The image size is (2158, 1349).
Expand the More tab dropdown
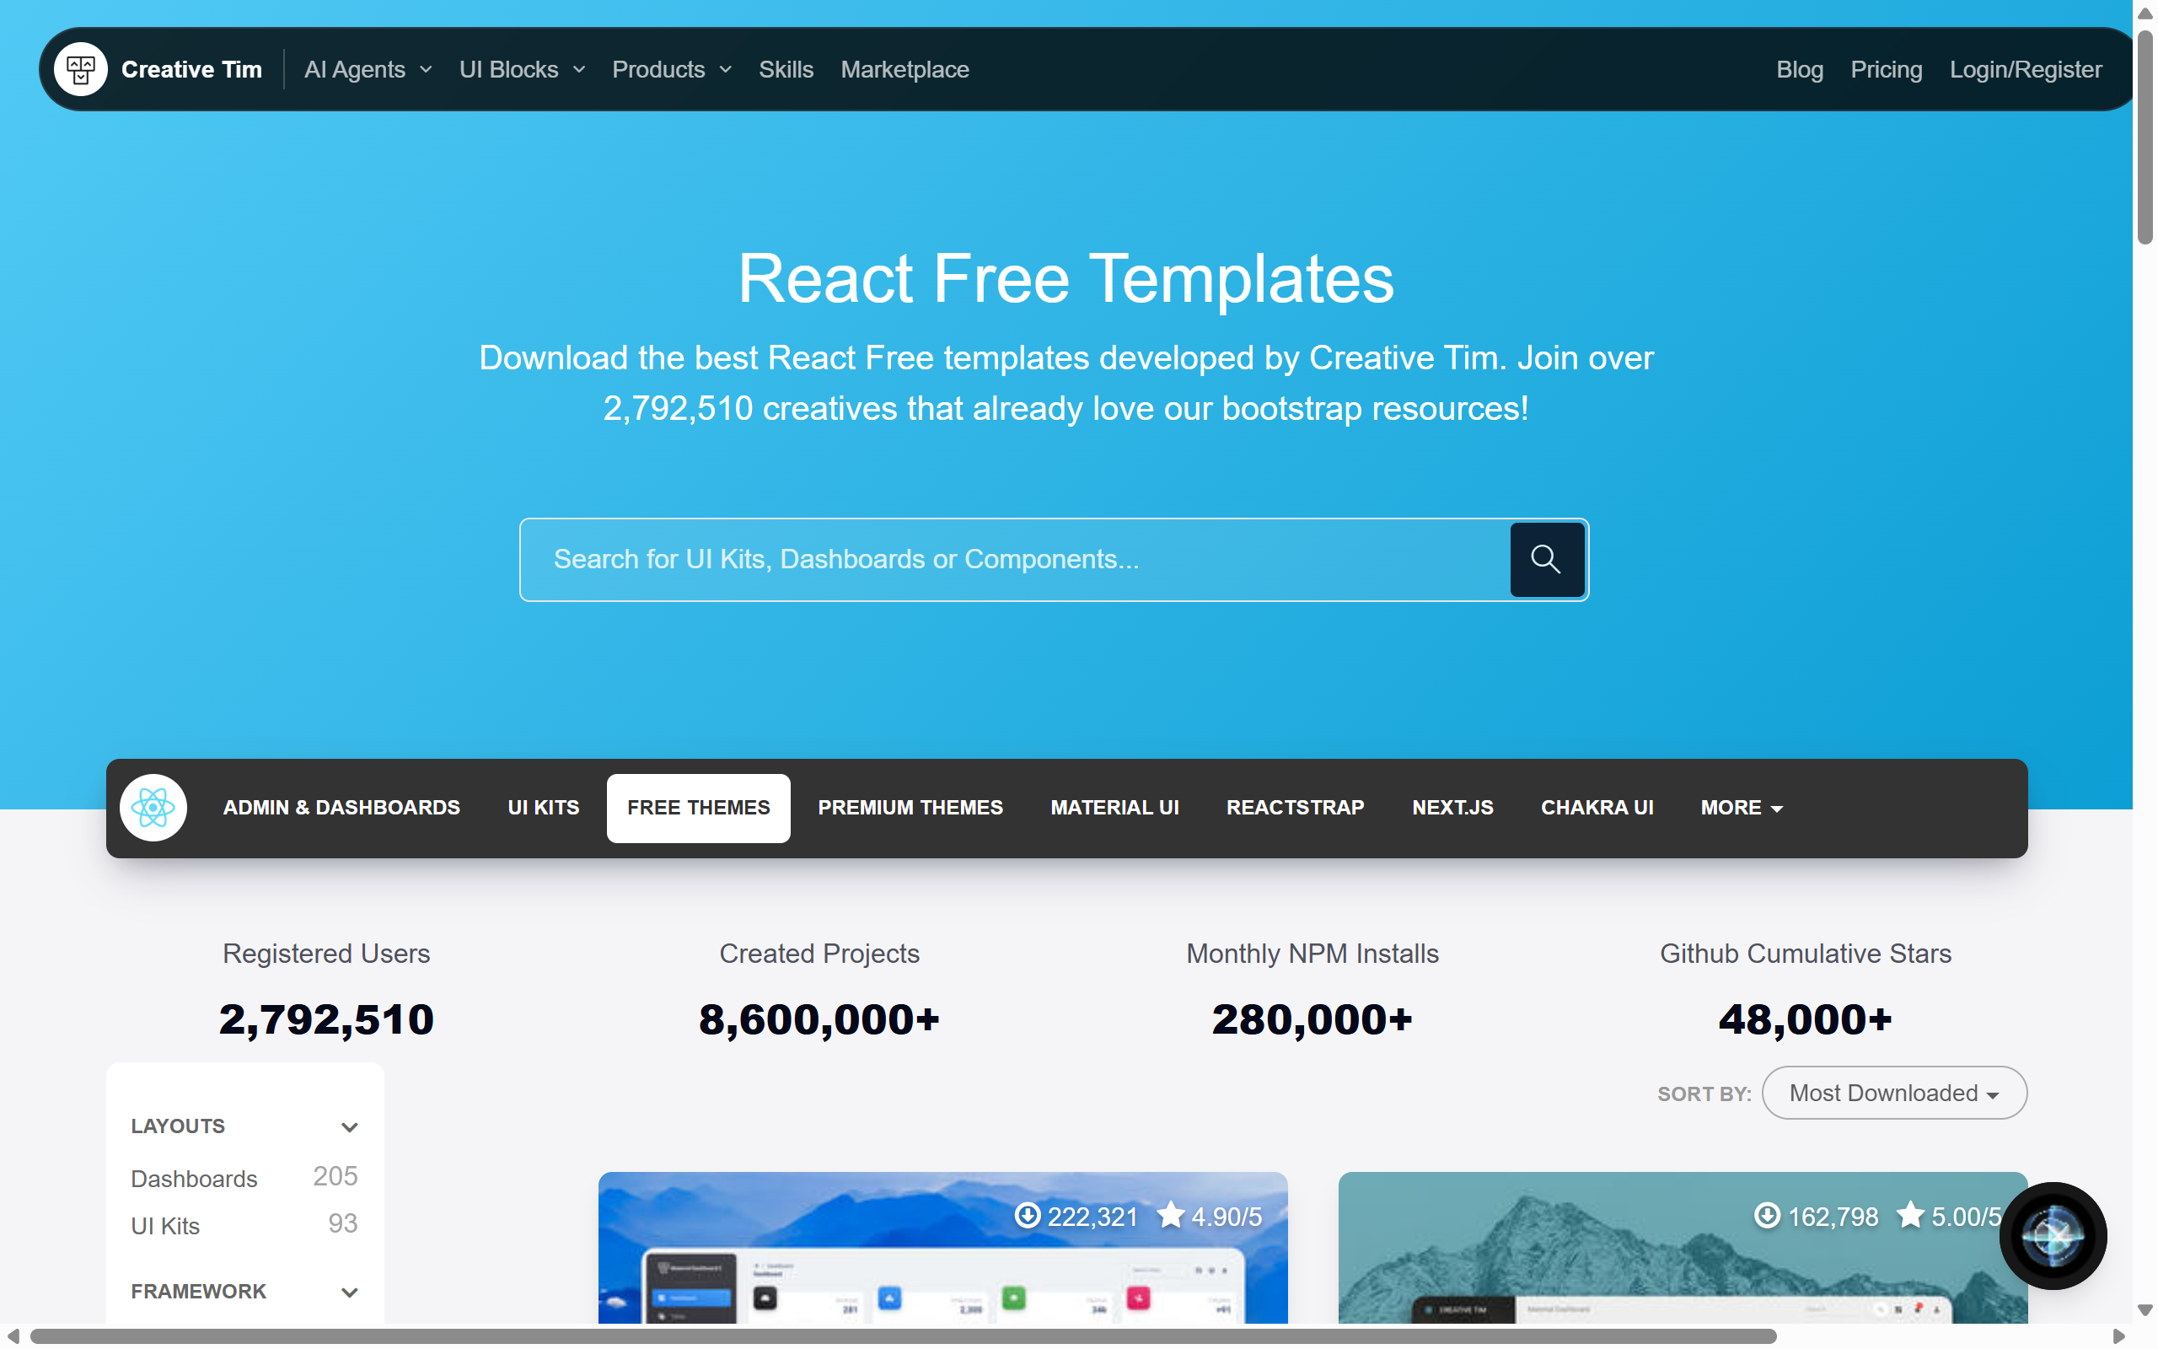tap(1741, 808)
